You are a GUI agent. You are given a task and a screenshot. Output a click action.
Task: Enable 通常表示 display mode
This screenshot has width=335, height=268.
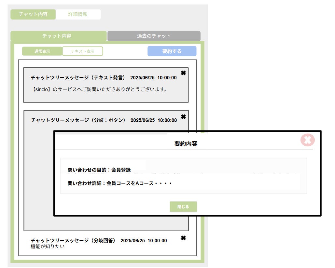[x=42, y=51]
